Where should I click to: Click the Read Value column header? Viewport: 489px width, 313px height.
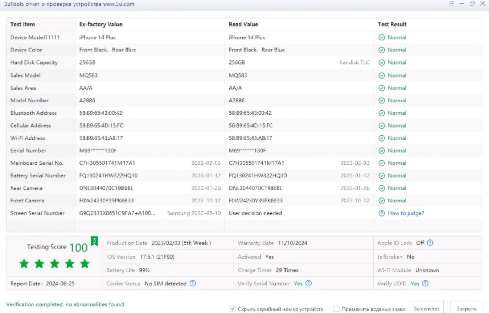point(243,24)
